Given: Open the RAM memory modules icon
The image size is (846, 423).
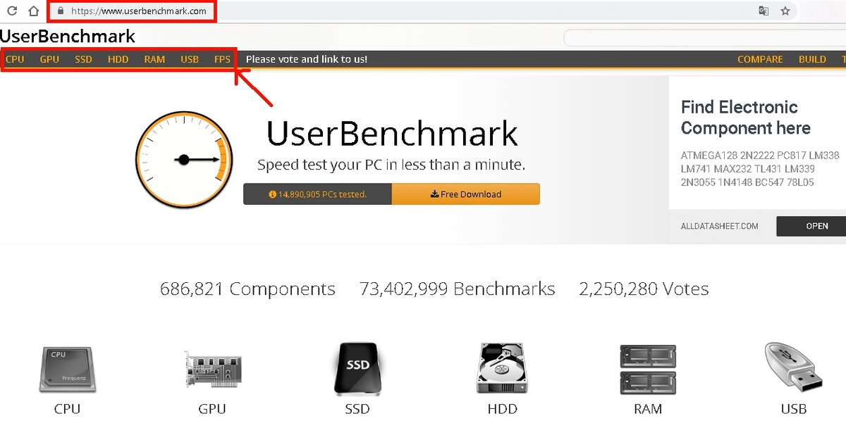Looking at the screenshot, I should pyautogui.click(x=648, y=370).
